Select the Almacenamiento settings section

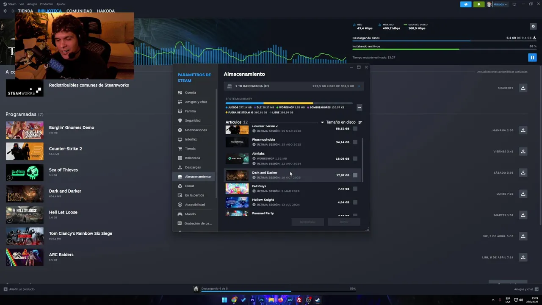pos(194,177)
